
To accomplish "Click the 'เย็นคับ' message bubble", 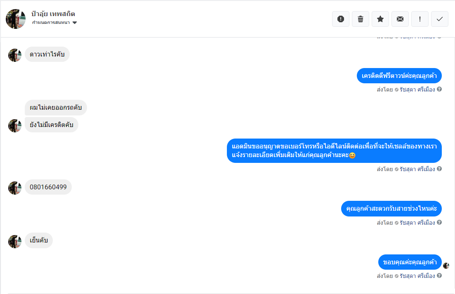I will point(39,241).
